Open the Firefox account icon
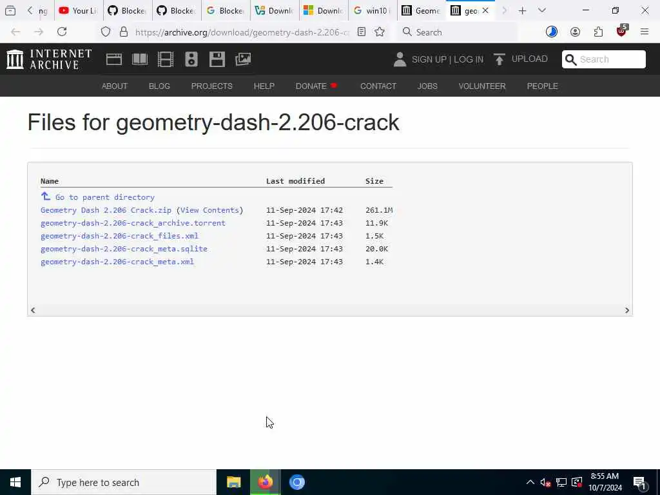Screen dimensions: 660x495 click(575, 32)
